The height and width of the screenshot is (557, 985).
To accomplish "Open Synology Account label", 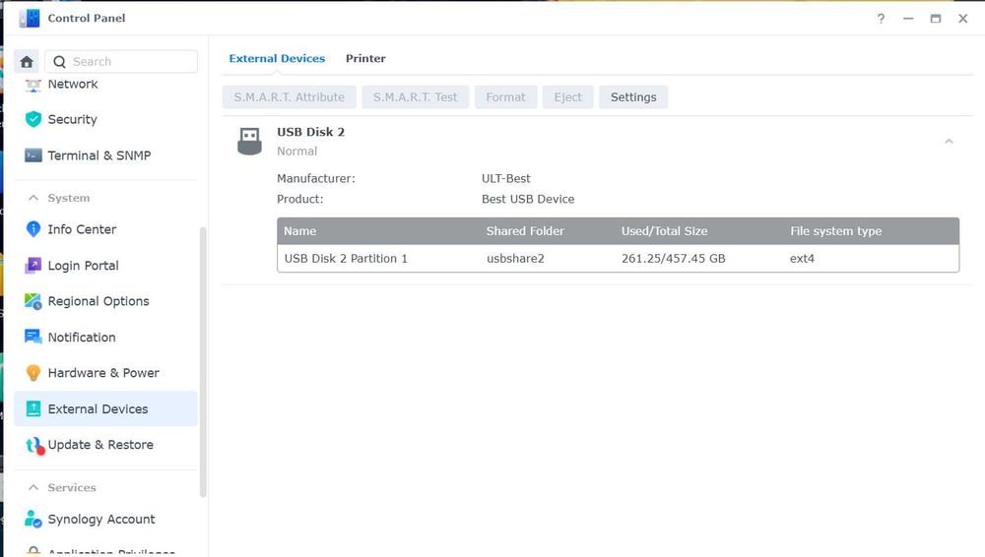I will click(x=101, y=520).
